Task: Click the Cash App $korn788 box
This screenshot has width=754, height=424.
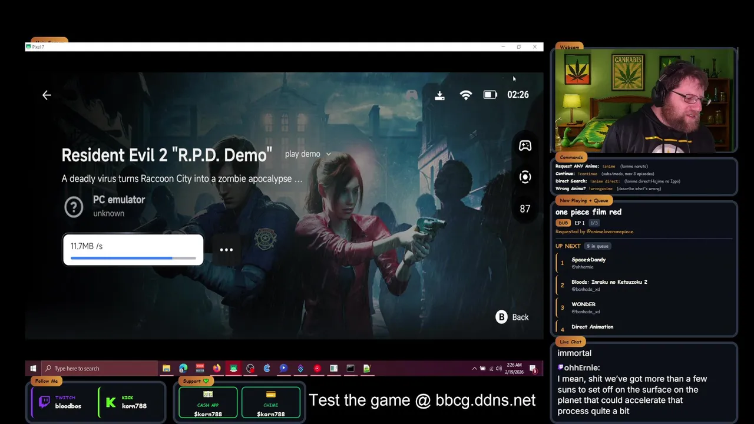Action: pyautogui.click(x=208, y=402)
